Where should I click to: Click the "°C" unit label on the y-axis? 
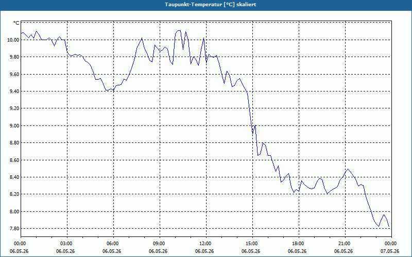(x=16, y=23)
